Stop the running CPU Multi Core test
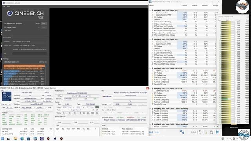 coord(44,23)
